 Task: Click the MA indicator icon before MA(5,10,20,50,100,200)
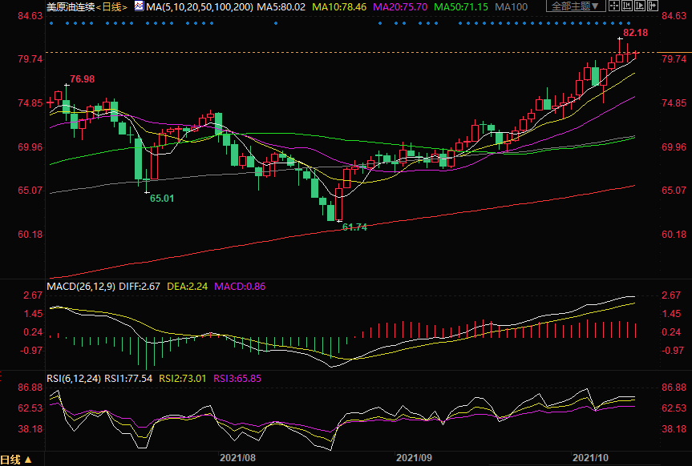click(x=138, y=6)
